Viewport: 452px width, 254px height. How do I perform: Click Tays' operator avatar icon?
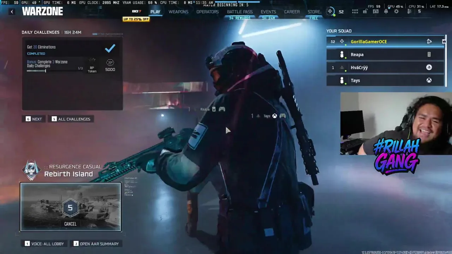point(342,80)
